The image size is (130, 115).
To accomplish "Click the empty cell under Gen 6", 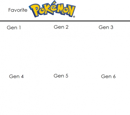I will 109,97.
